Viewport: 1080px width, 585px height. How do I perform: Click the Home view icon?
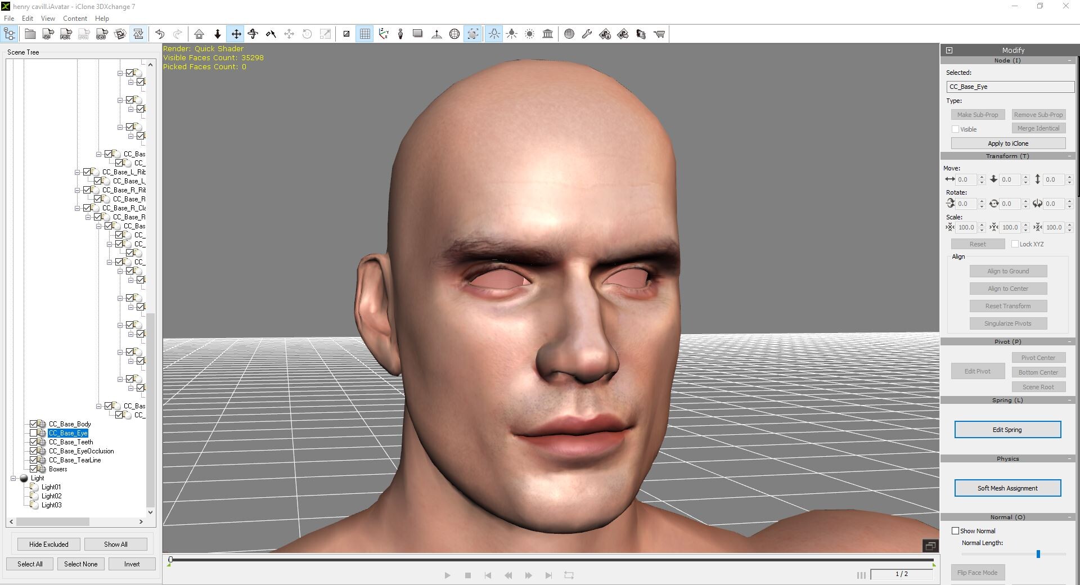pyautogui.click(x=199, y=34)
